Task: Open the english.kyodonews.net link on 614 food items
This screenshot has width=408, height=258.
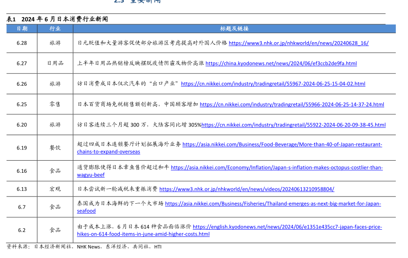Action: tap(287, 227)
